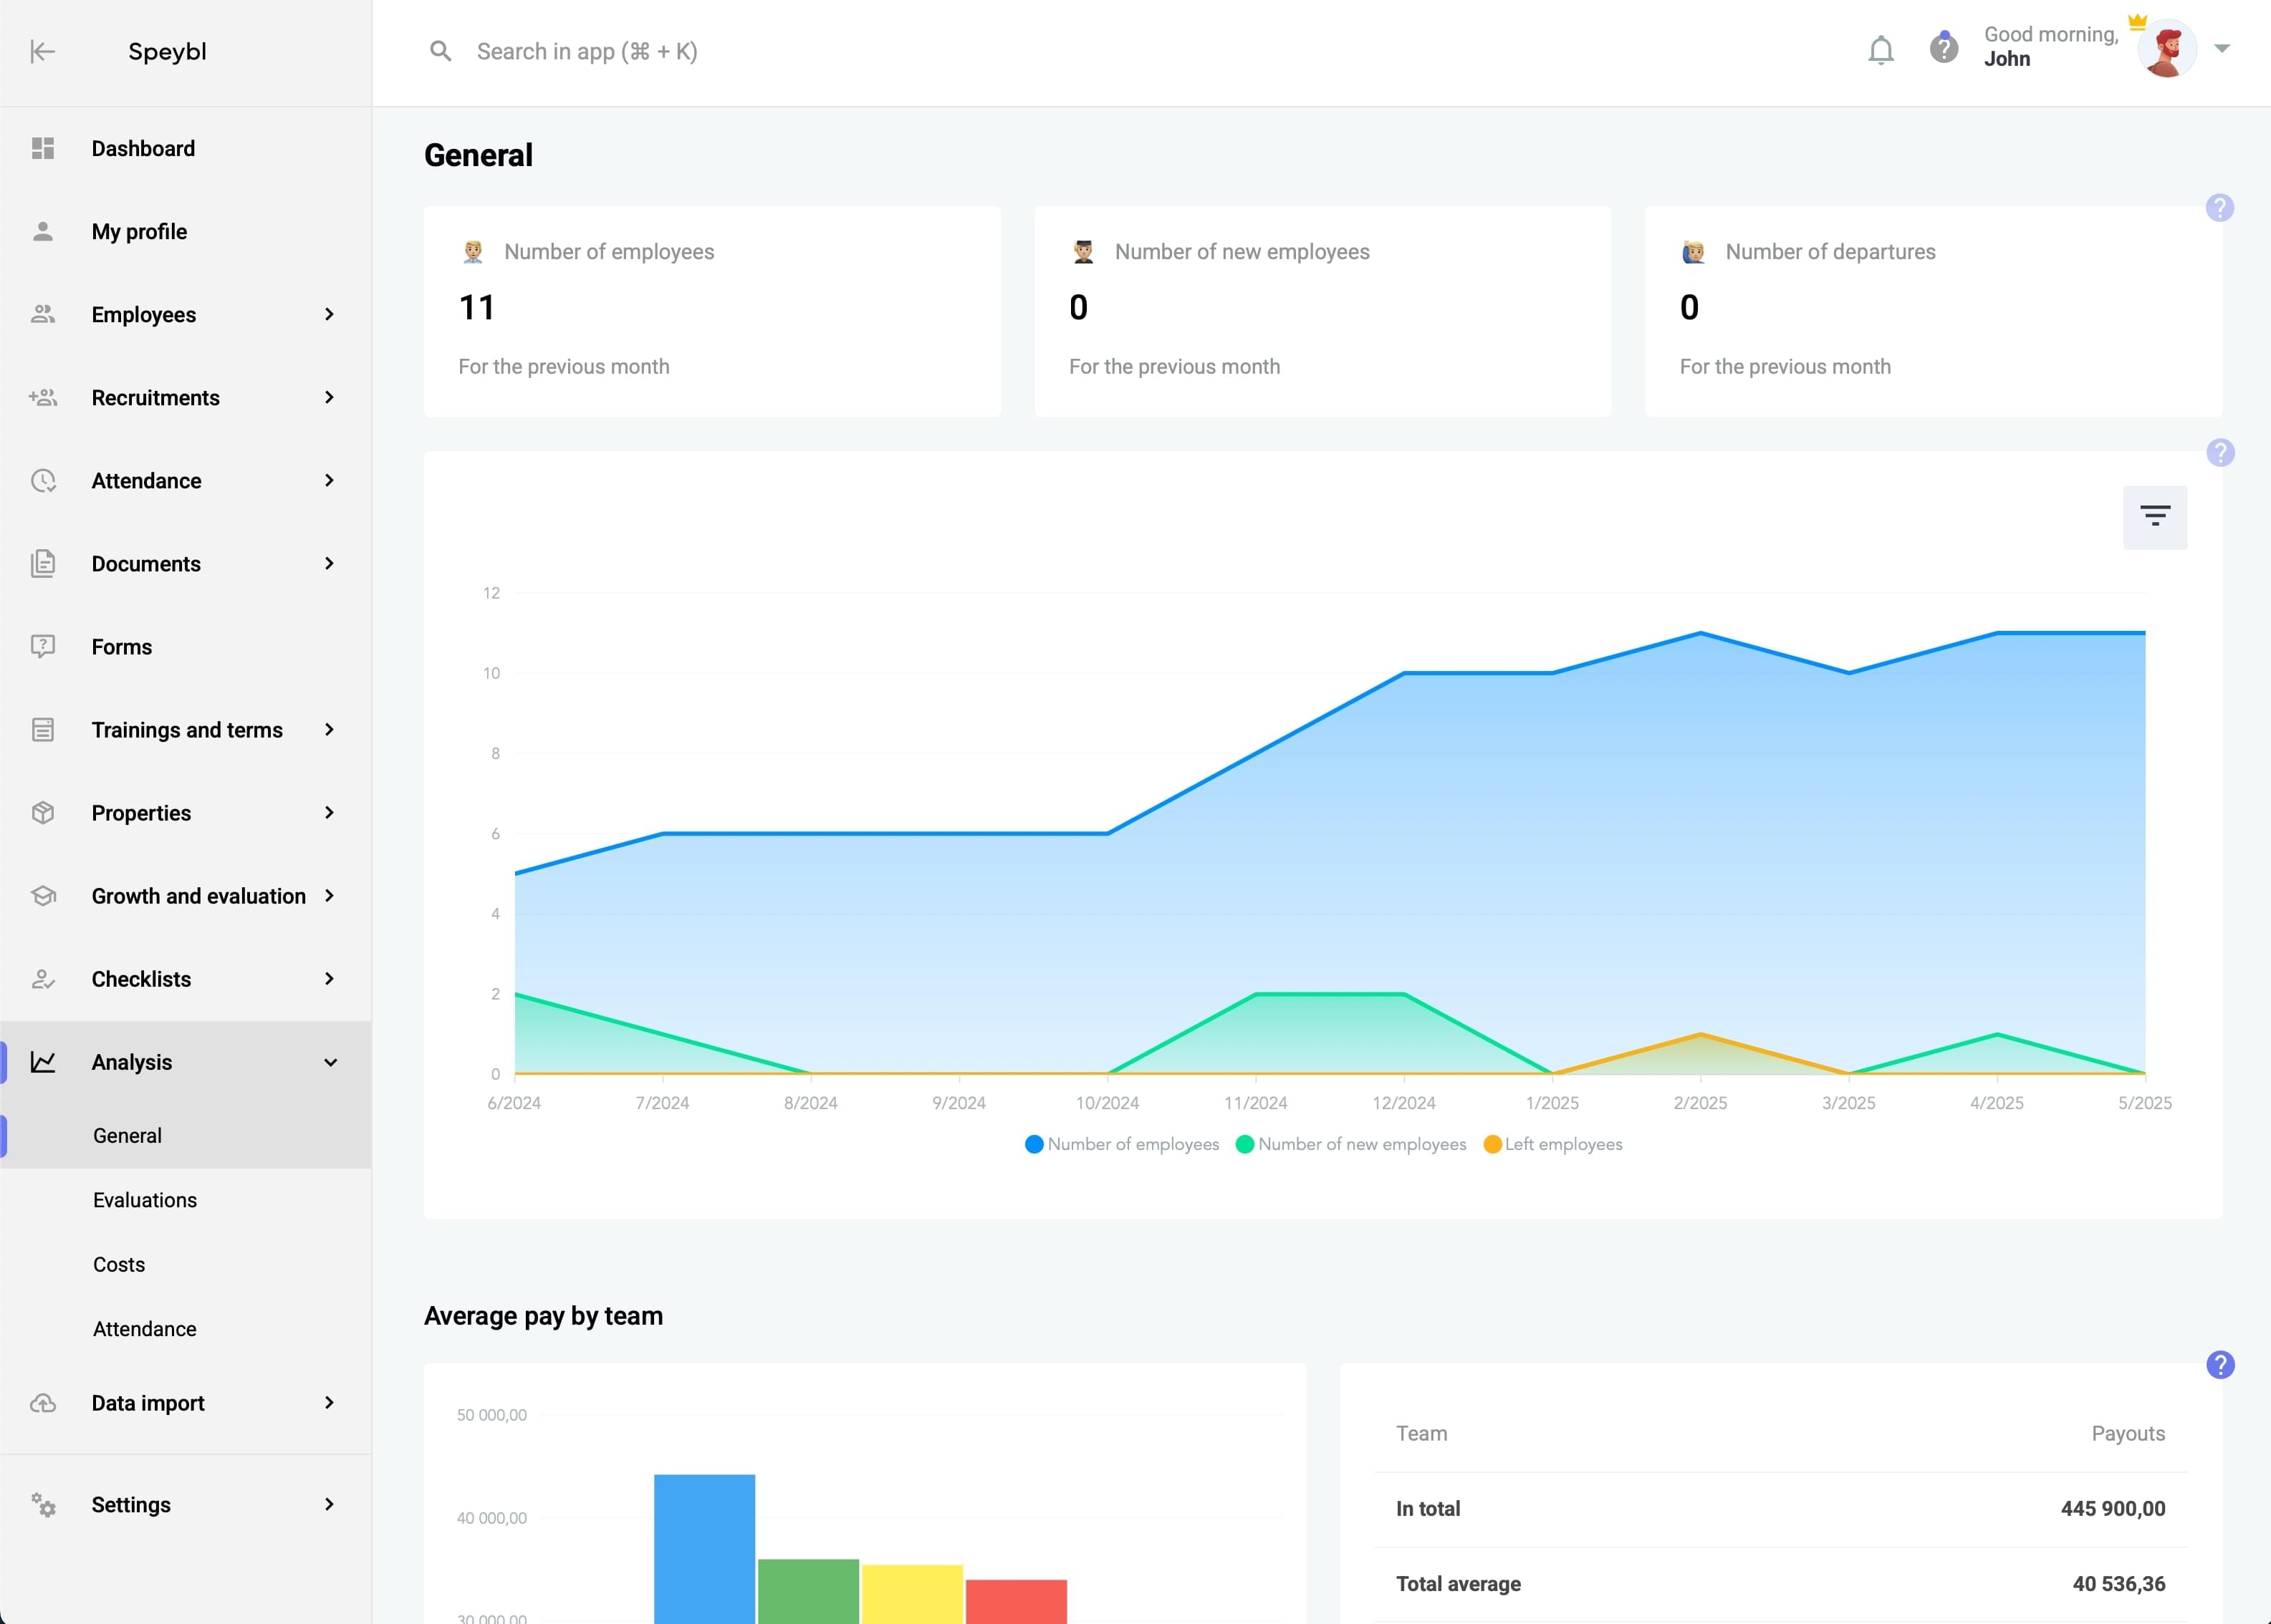The image size is (2271, 1624).
Task: Click help icon beside employee chart
Action: [x=2219, y=453]
